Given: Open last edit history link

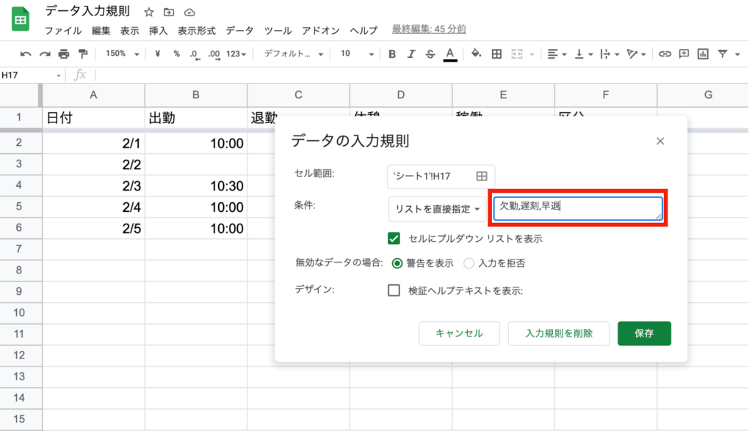Looking at the screenshot, I should 429,29.
